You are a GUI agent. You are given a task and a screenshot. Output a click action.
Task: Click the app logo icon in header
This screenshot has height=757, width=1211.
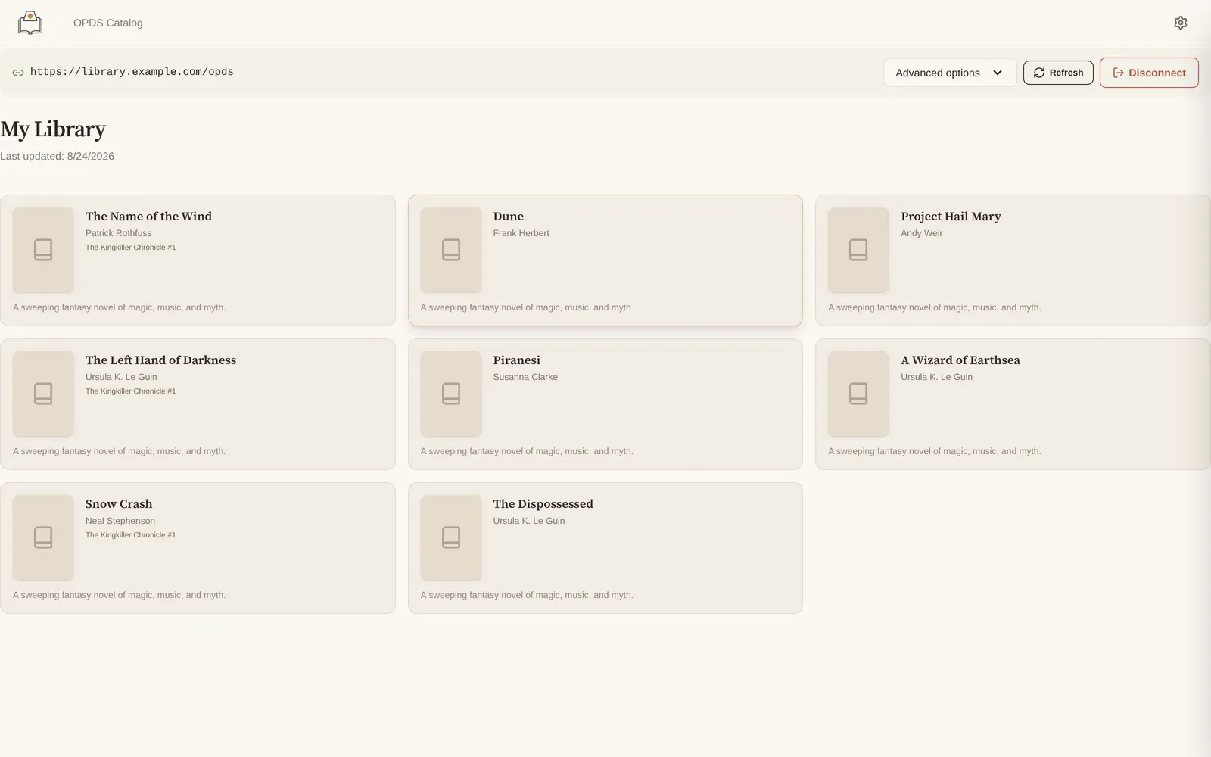point(30,23)
